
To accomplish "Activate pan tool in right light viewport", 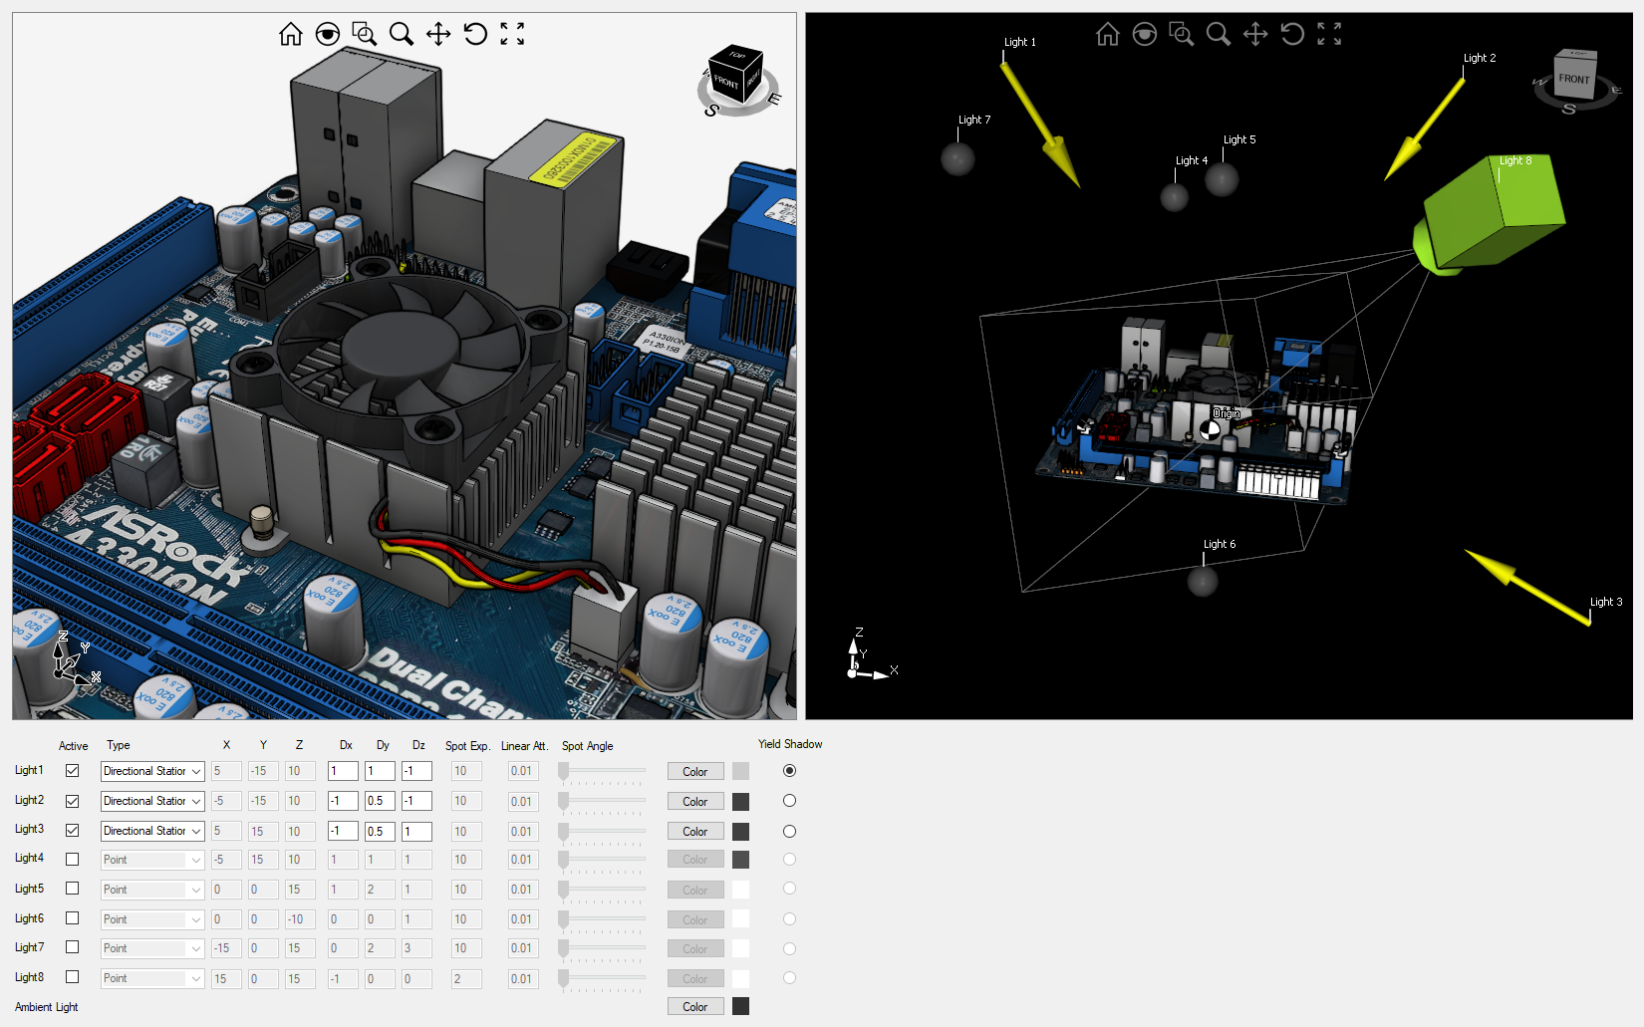I will pos(1255,35).
